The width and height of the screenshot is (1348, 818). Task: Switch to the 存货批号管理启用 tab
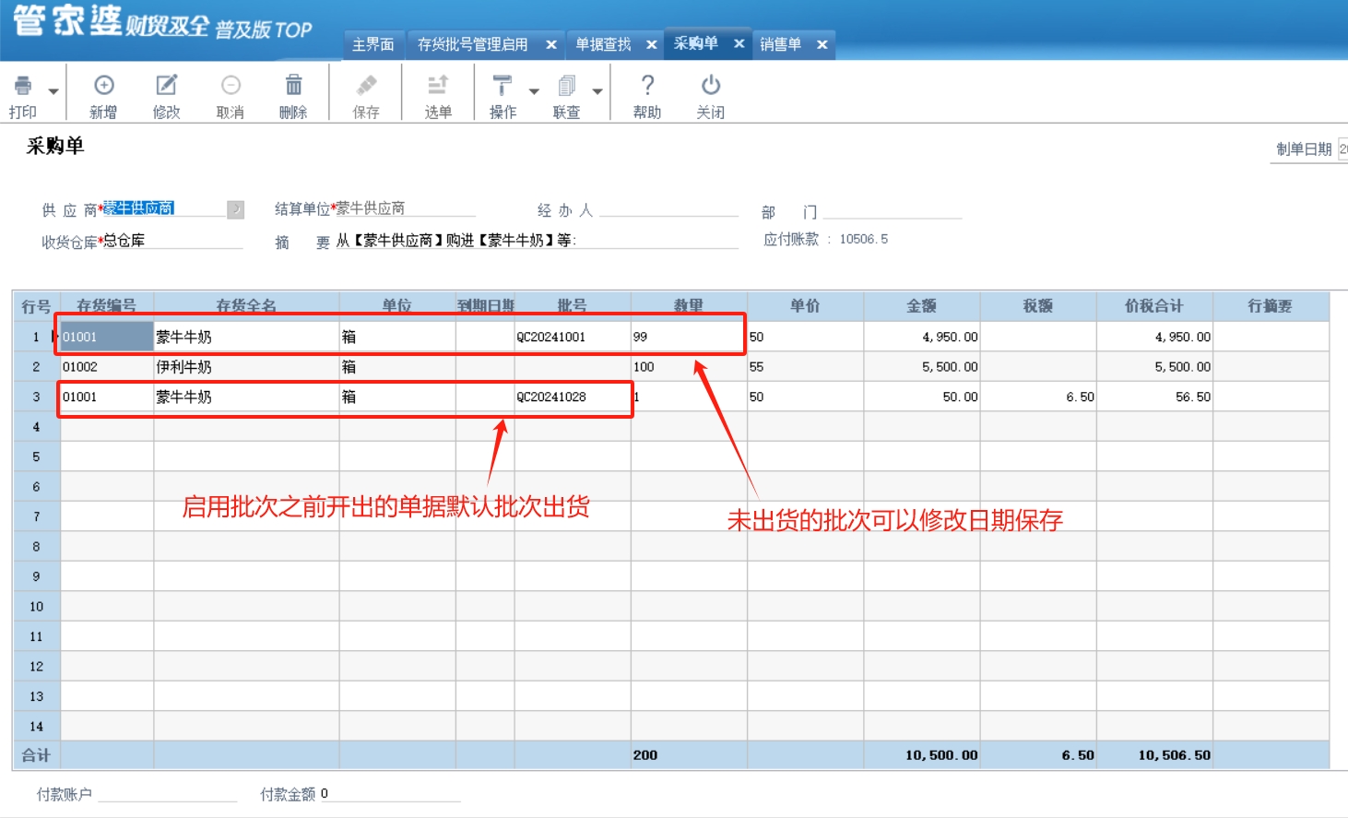point(473,44)
